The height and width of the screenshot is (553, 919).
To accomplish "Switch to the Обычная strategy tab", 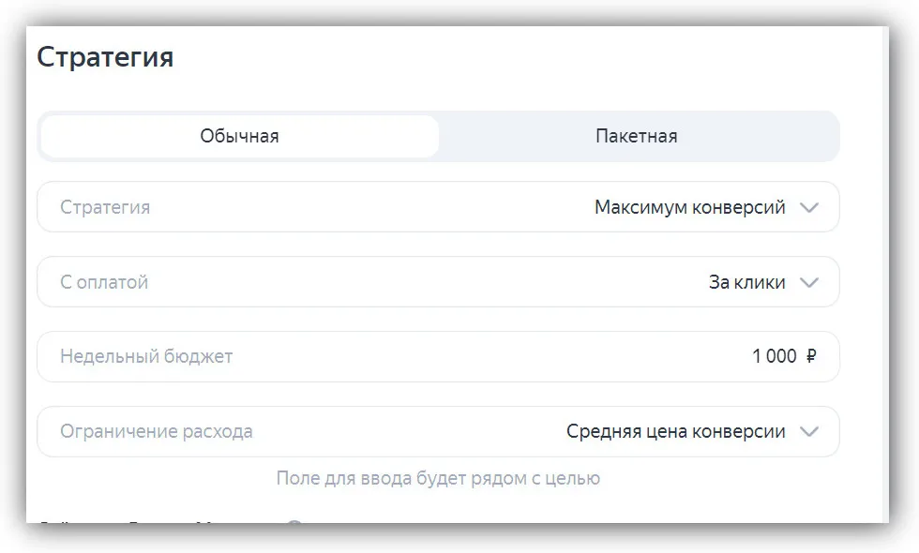I will tap(240, 136).
